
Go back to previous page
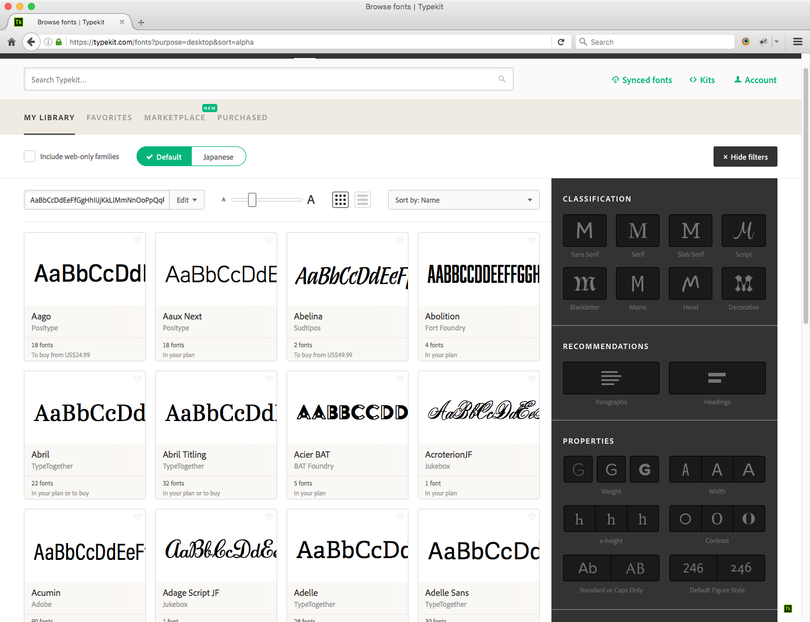point(31,42)
